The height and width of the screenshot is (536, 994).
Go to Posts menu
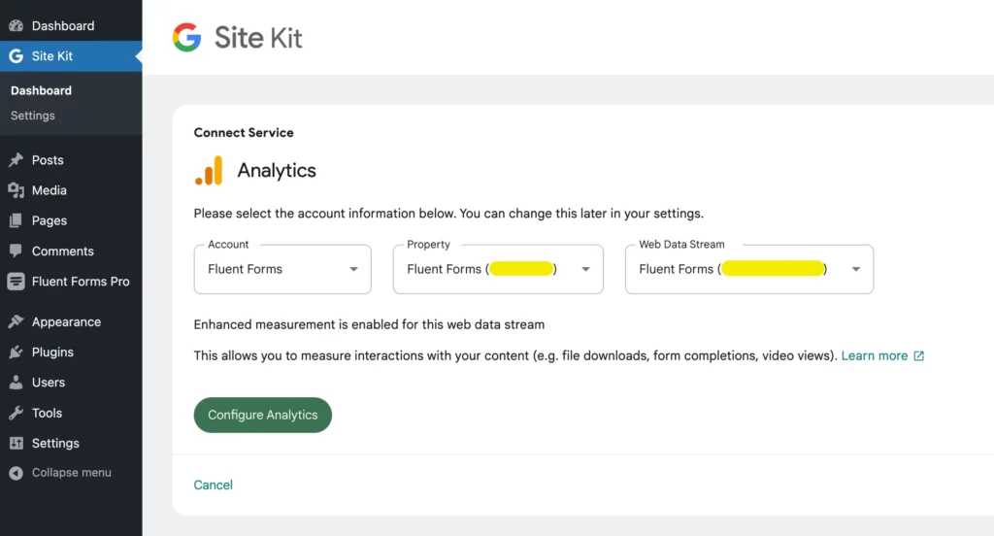[71, 160]
